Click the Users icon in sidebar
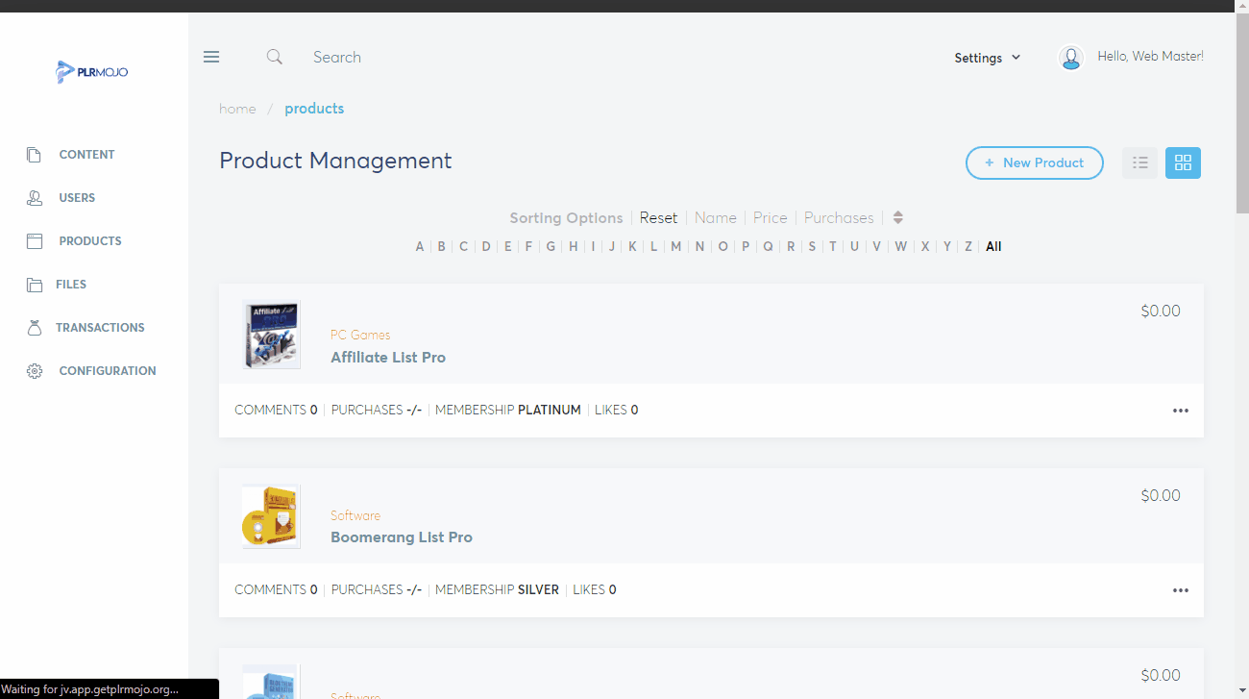The image size is (1249, 699). 35,198
